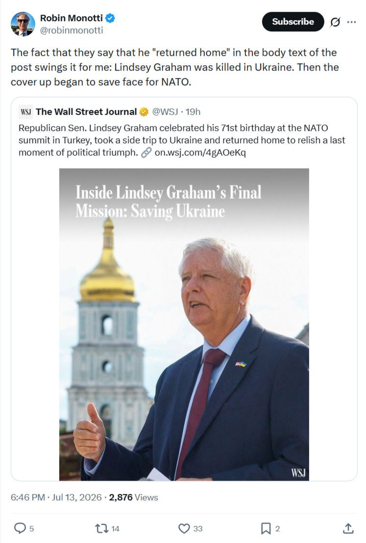Click Robin Monotti's profile avatar
This screenshot has height=543, width=366.
pos(23,24)
